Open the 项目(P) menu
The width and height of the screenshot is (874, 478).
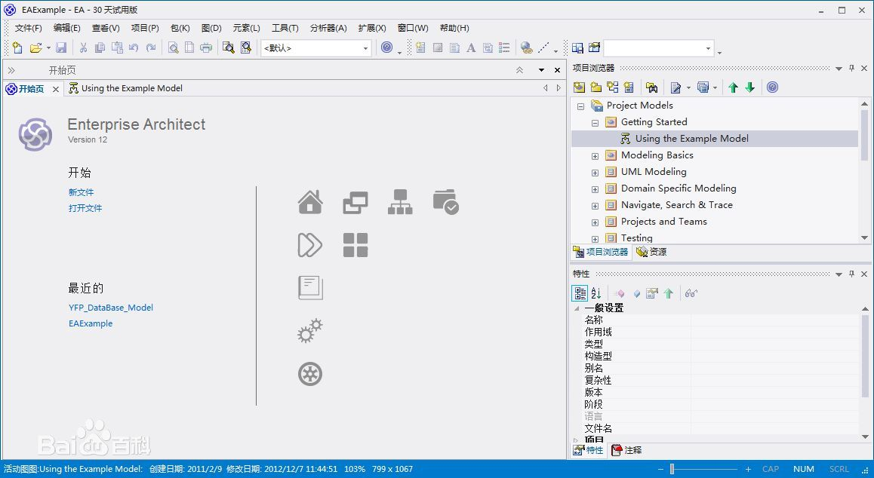click(145, 28)
